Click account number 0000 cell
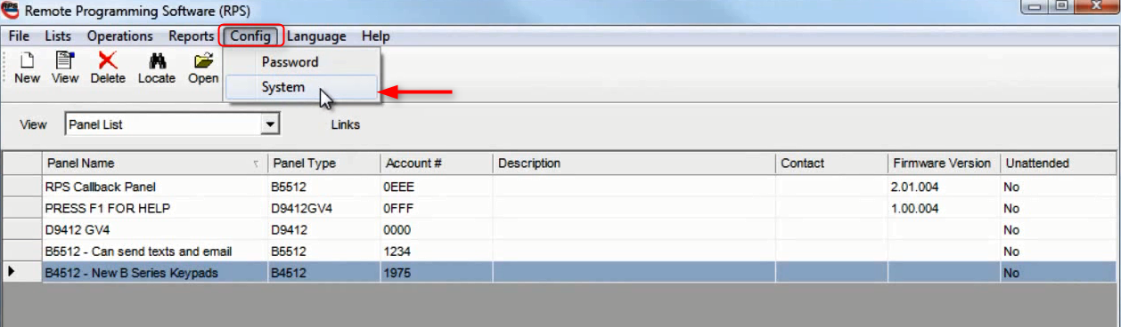Image resolution: width=1121 pixels, height=327 pixels. [437, 229]
